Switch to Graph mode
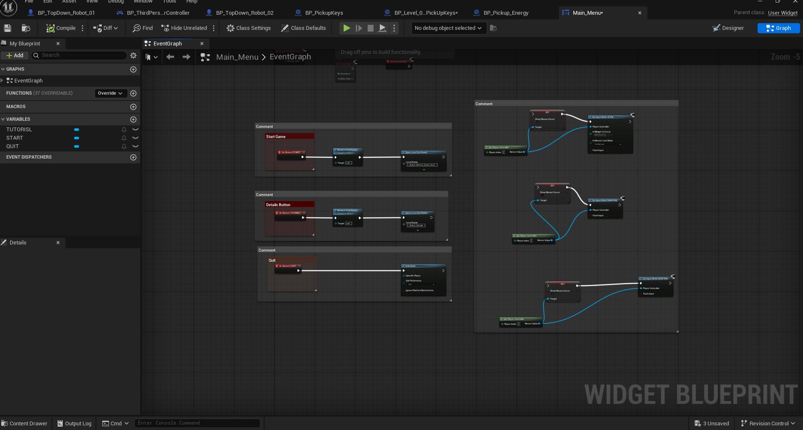 (779, 28)
